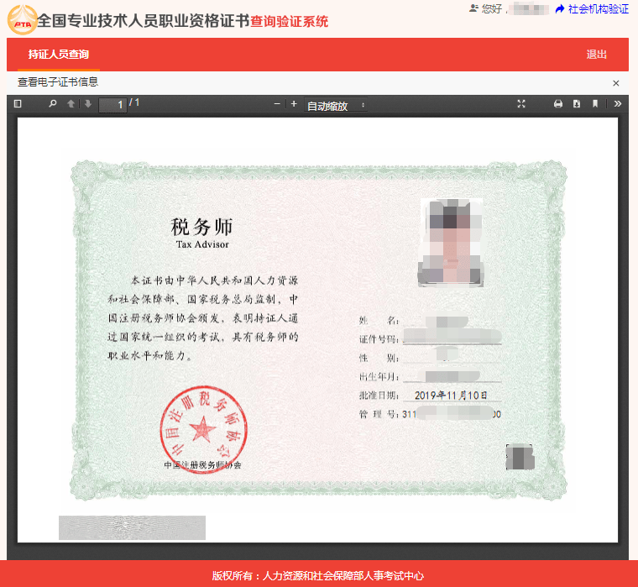Click the 姓名 label on certificate
Viewport: 638px width, 587px height.
[379, 320]
